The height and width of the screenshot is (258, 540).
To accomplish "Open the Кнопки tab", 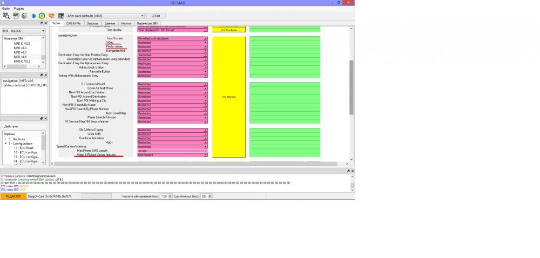I will (x=126, y=23).
